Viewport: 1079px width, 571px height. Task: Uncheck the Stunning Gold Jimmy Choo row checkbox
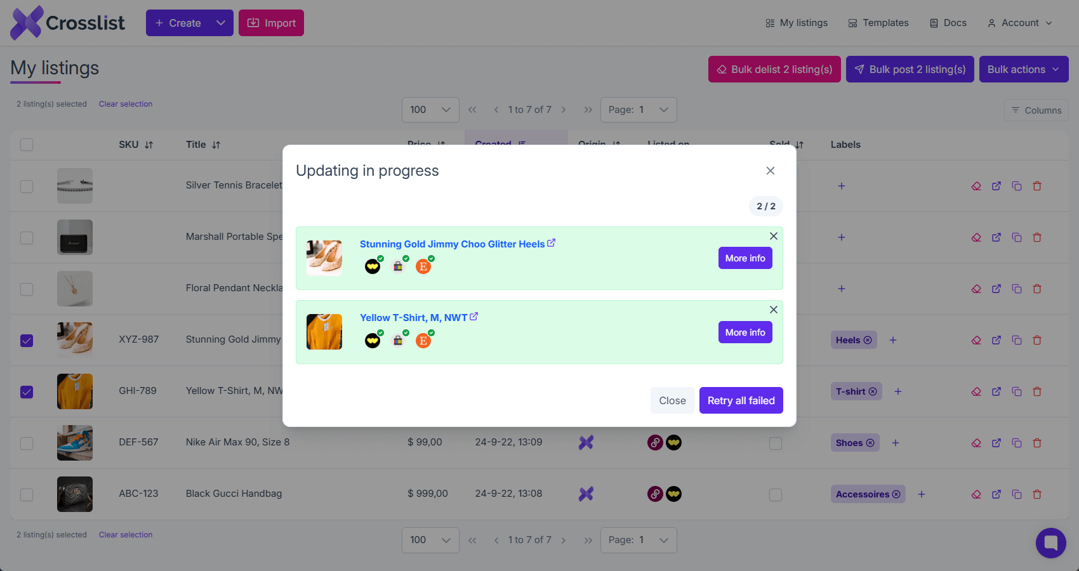coord(27,341)
